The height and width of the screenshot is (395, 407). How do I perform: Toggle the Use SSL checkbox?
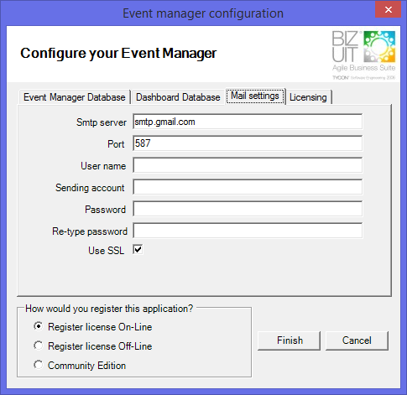click(x=138, y=250)
